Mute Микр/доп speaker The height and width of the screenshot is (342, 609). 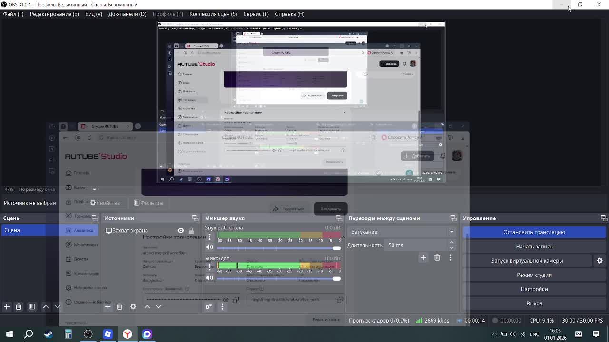(209, 278)
